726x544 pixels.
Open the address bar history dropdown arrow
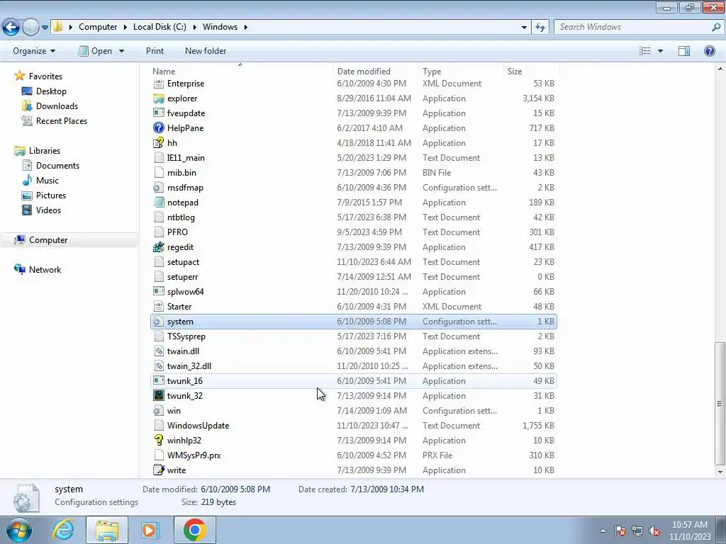[524, 28]
